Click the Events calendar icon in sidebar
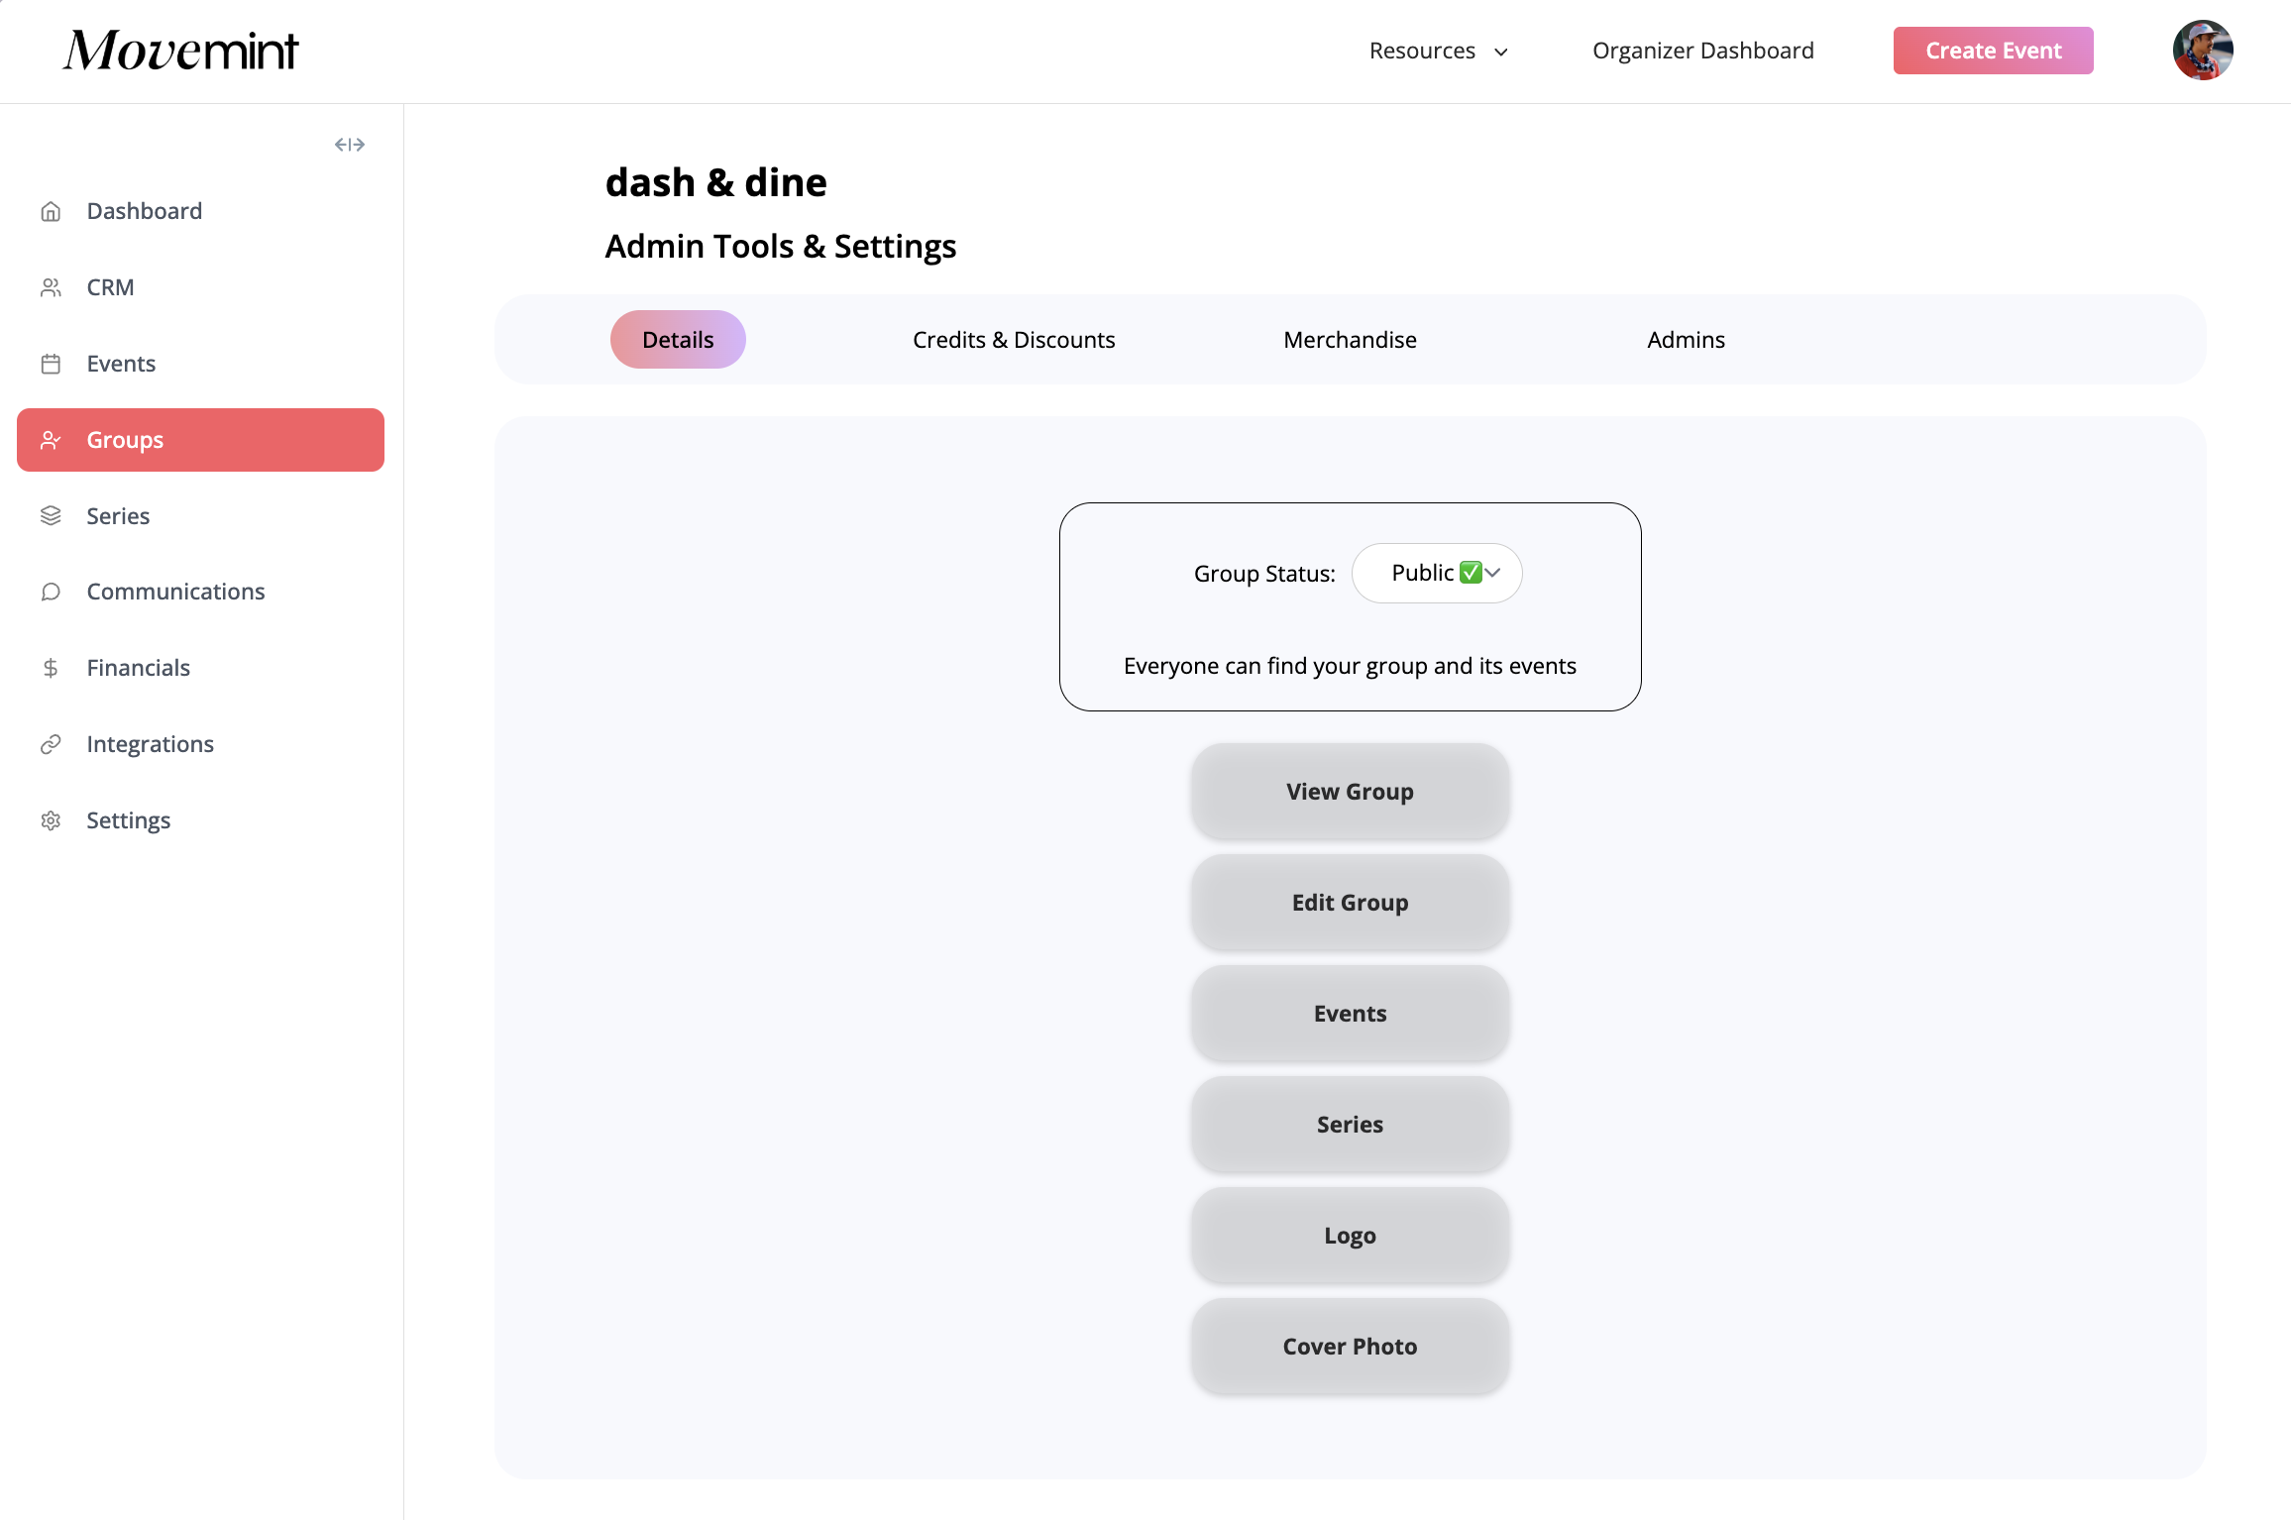This screenshot has width=2291, height=1520. click(x=51, y=364)
